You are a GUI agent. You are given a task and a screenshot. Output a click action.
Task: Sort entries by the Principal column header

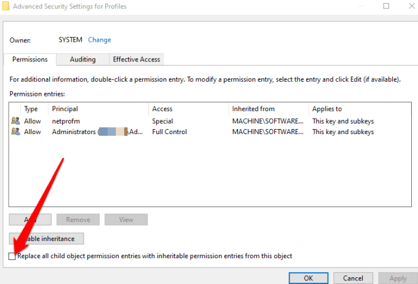point(65,109)
